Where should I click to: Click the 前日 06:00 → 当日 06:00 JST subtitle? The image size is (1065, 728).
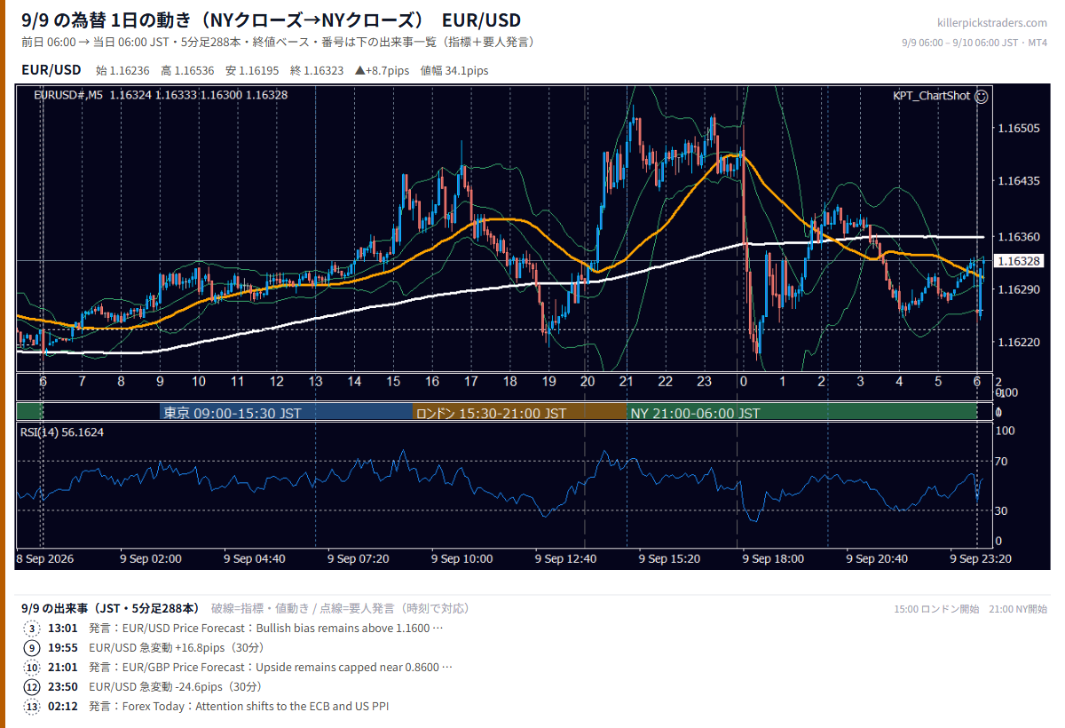(278, 42)
